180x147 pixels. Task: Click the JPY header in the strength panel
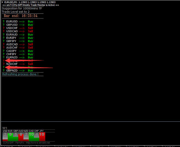[41, 131]
